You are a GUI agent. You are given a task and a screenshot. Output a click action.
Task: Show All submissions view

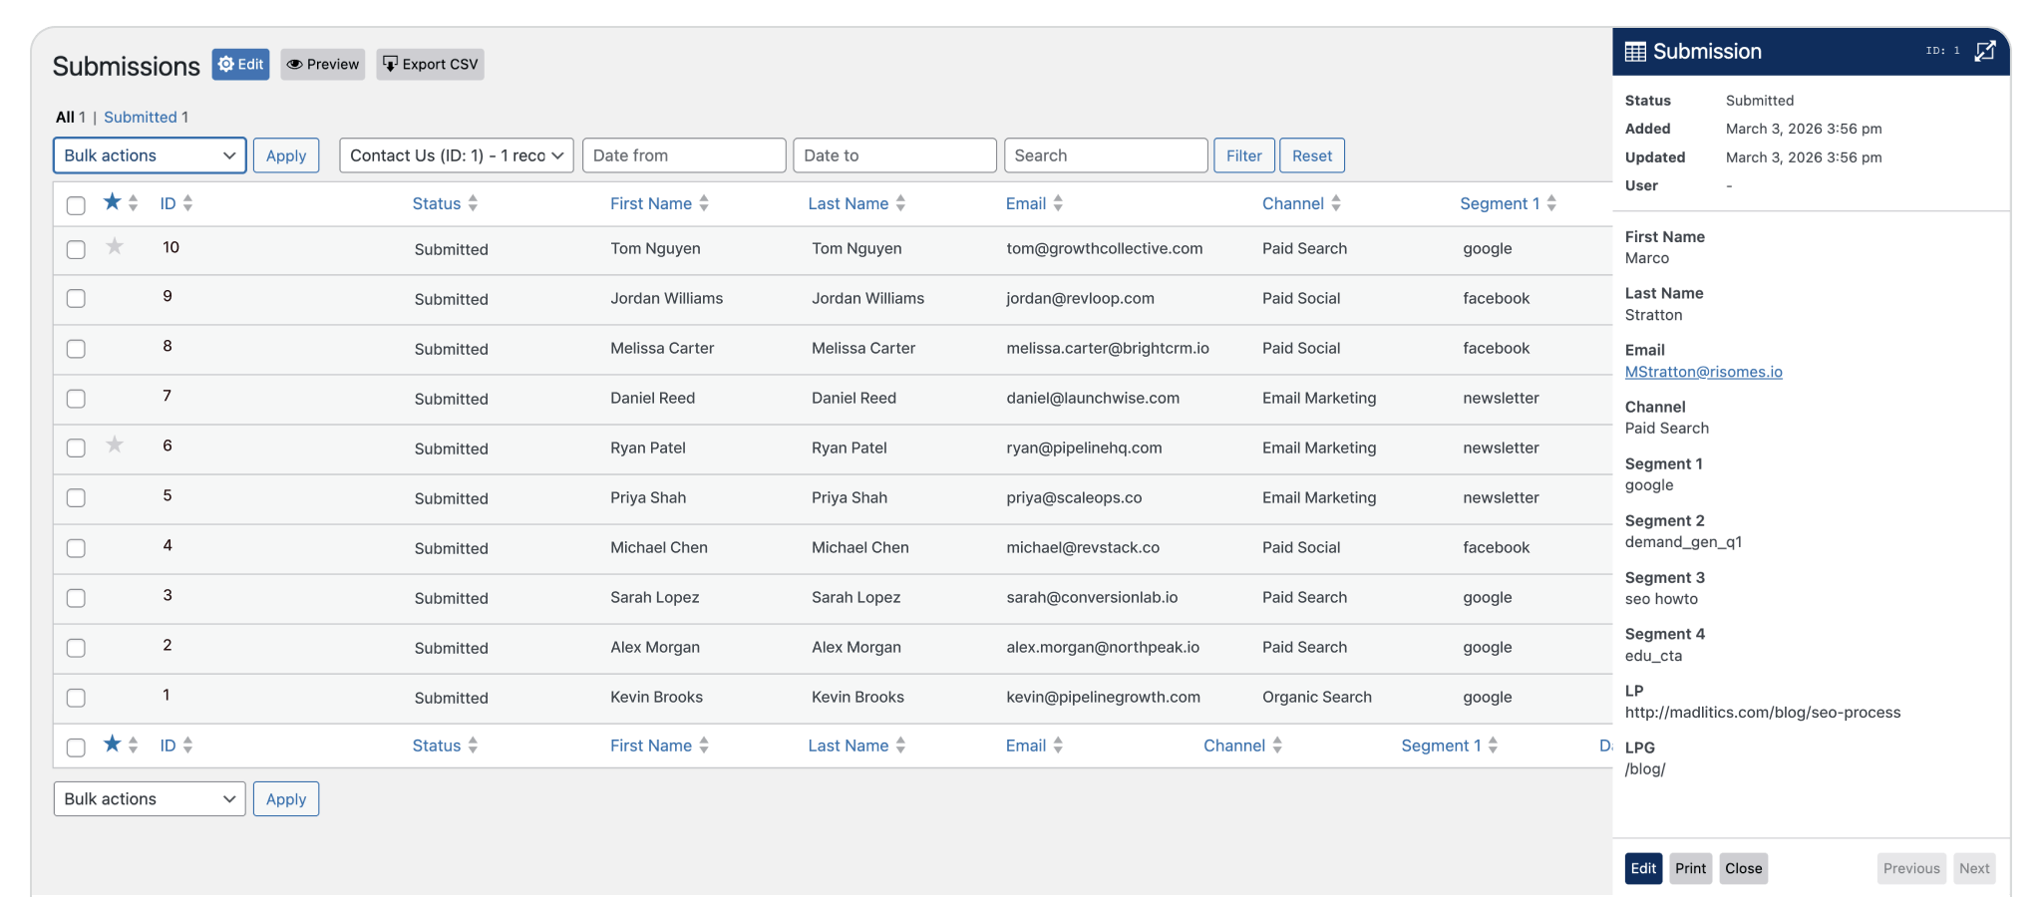coord(65,117)
